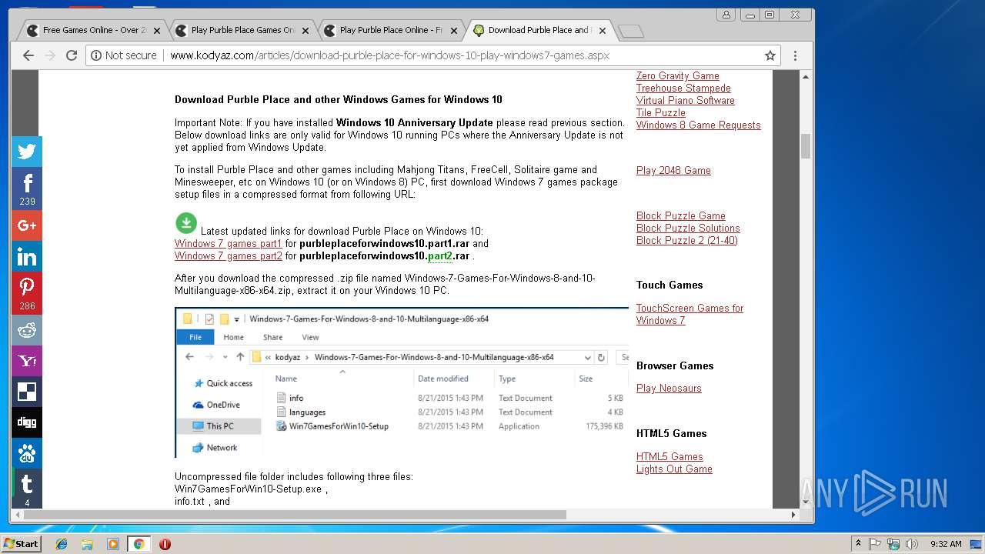The image size is (985, 554).
Task: Share on Reddit sidebar icon
Action: tap(27, 330)
